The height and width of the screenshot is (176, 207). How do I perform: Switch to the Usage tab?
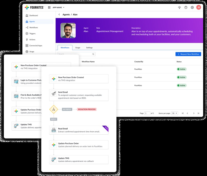pyautogui.click(x=78, y=48)
